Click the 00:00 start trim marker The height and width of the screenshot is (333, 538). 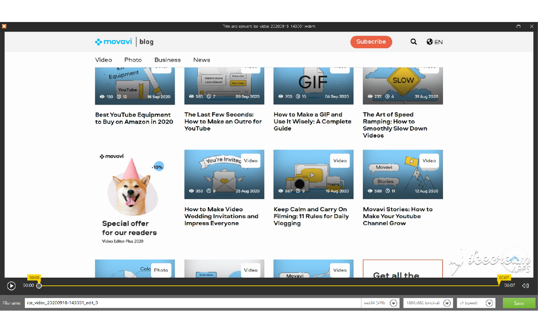coord(34,278)
